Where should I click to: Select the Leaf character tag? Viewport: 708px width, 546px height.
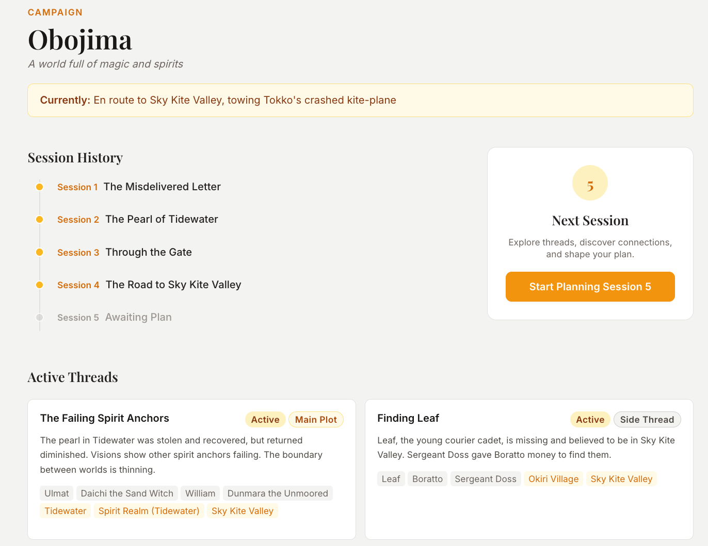(391, 479)
